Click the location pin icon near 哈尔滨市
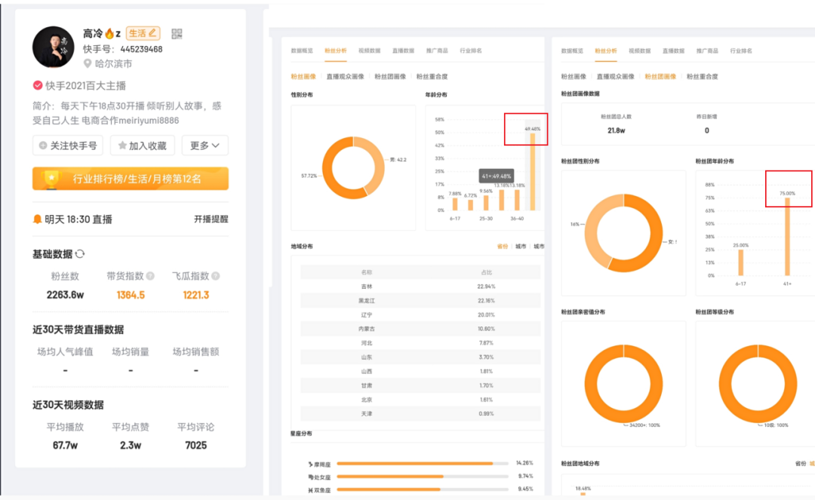The image size is (815, 500). coord(88,64)
